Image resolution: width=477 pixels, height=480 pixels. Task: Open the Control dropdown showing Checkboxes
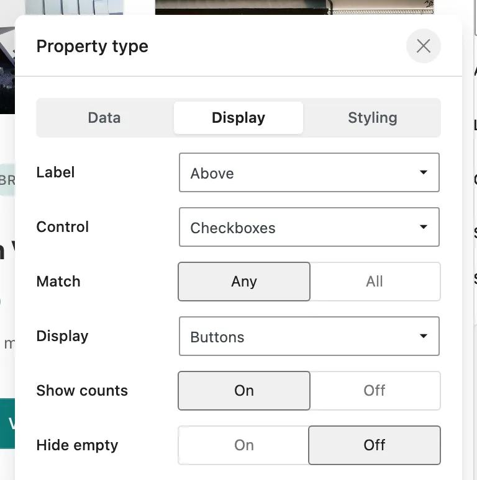pyautogui.click(x=309, y=227)
